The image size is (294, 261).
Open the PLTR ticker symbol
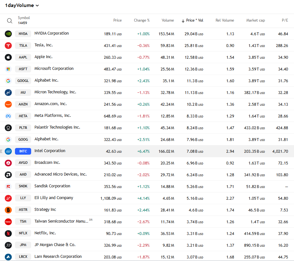coord(23,128)
